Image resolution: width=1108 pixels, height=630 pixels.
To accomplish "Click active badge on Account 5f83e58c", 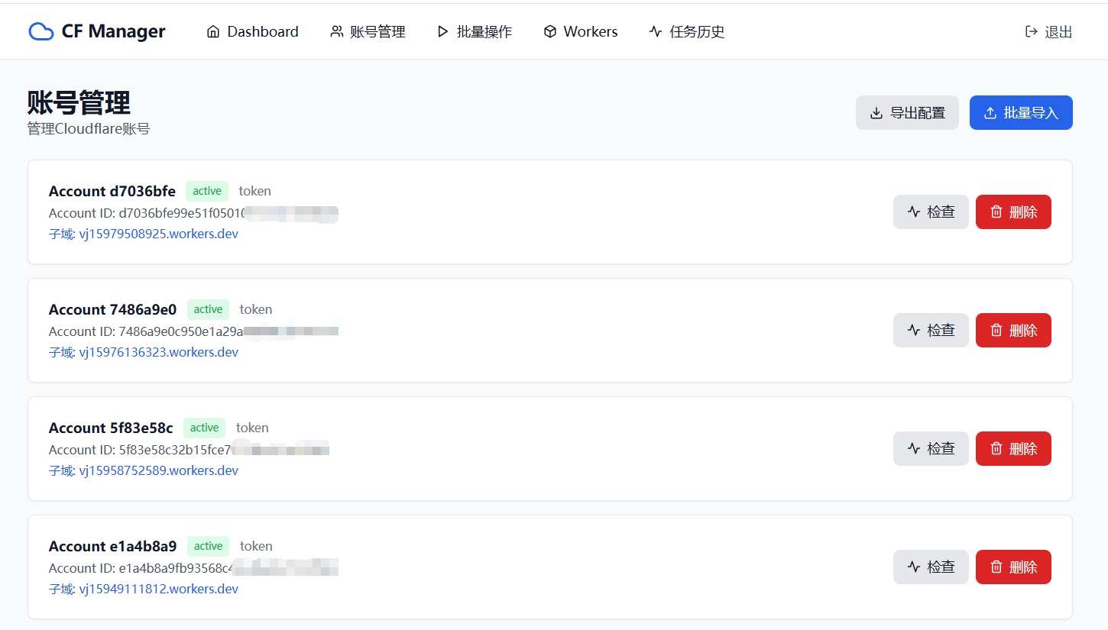I will [x=204, y=428].
